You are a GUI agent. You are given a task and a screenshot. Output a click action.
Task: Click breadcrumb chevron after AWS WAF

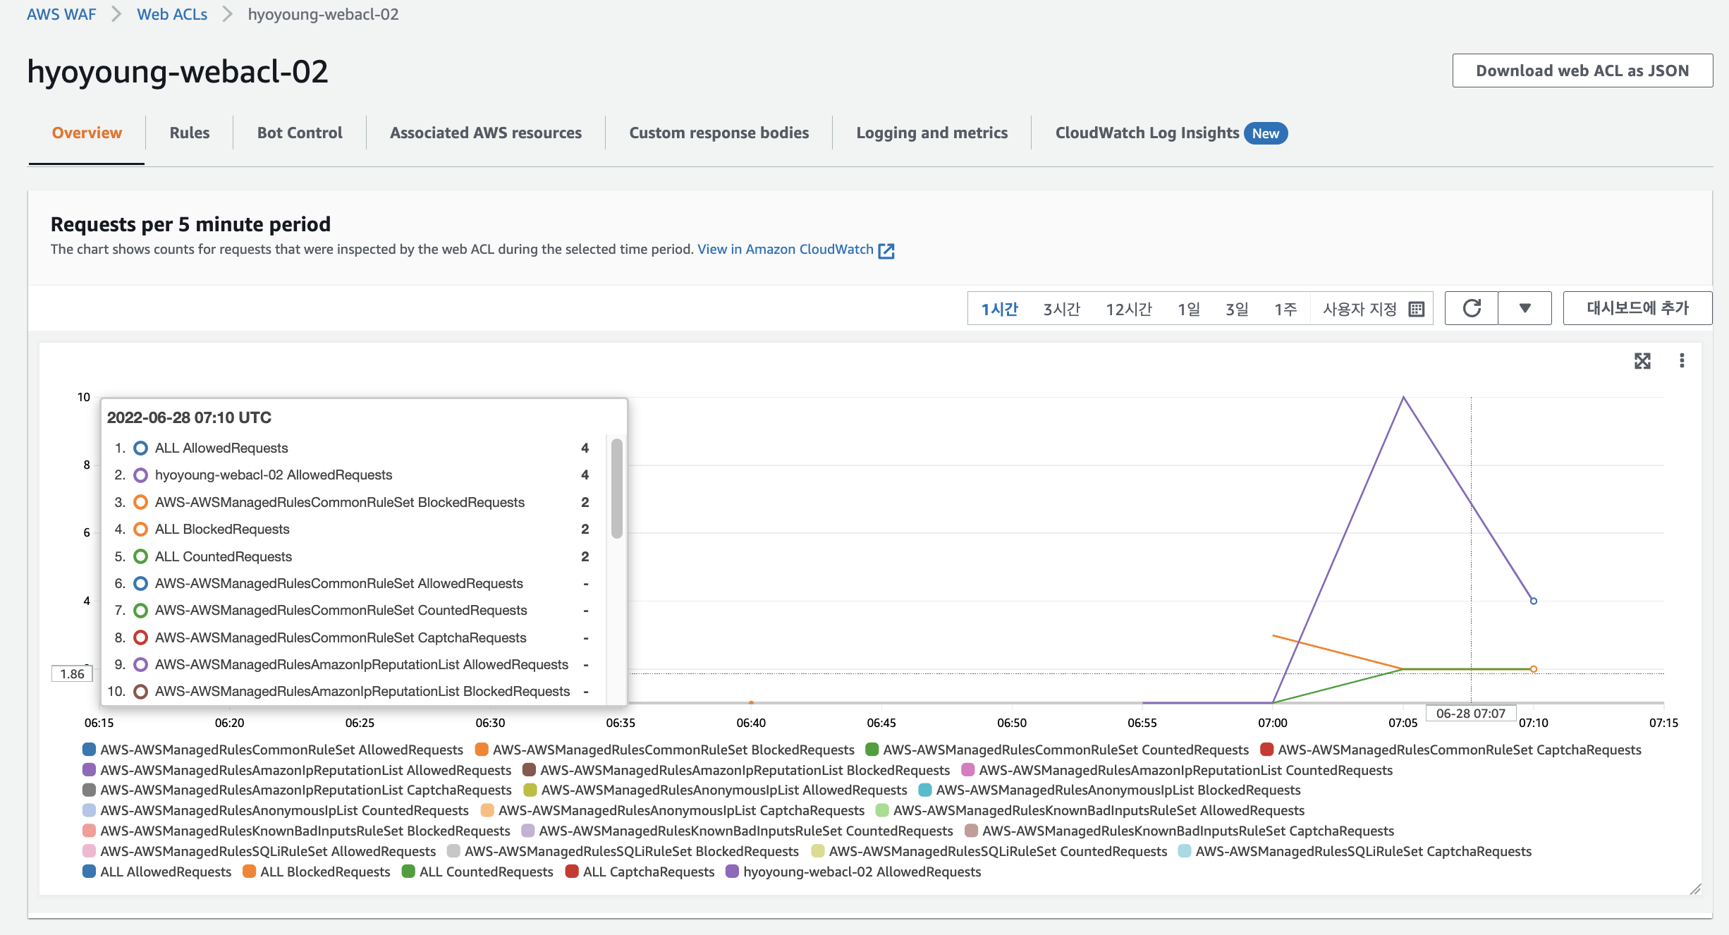click(116, 14)
